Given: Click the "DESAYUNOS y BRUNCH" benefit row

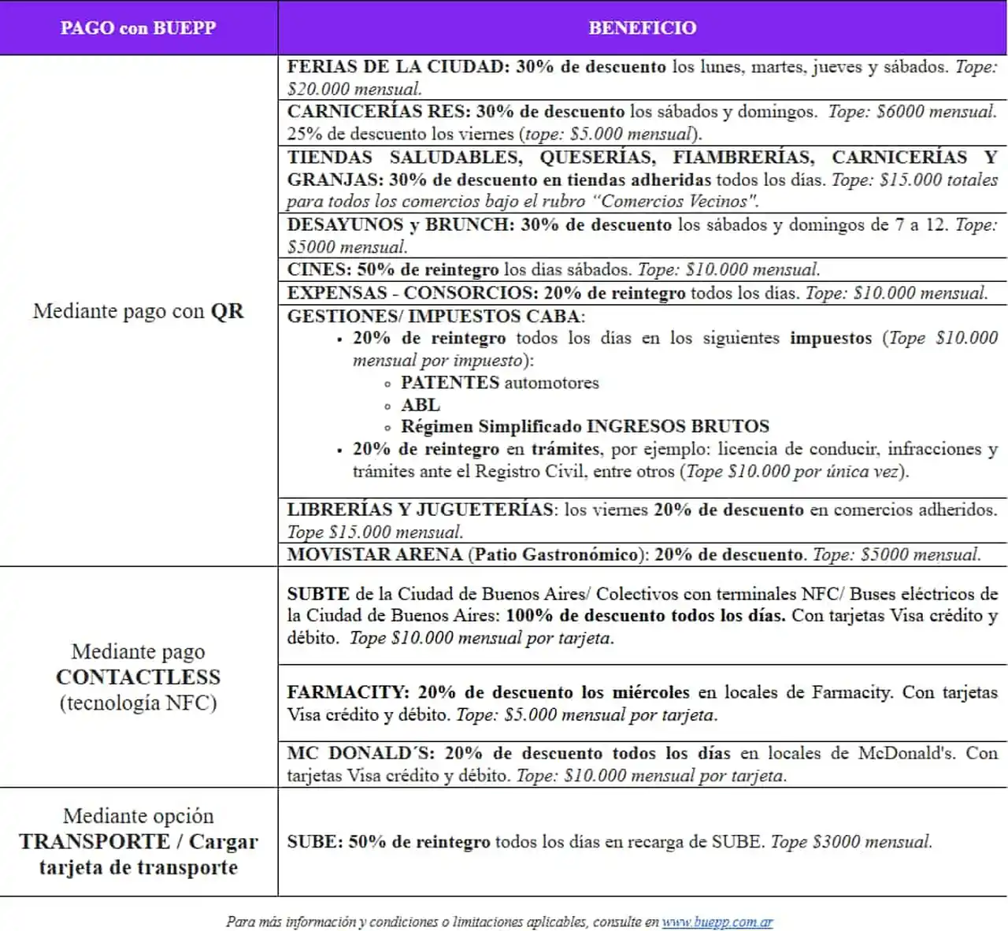Looking at the screenshot, I should click(x=643, y=236).
